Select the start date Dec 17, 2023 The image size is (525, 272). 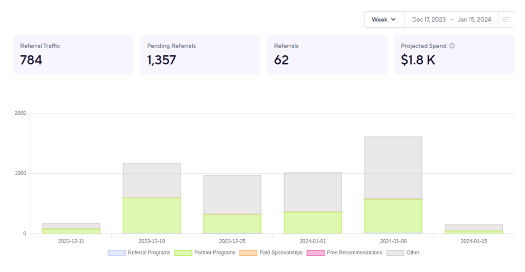(x=429, y=19)
